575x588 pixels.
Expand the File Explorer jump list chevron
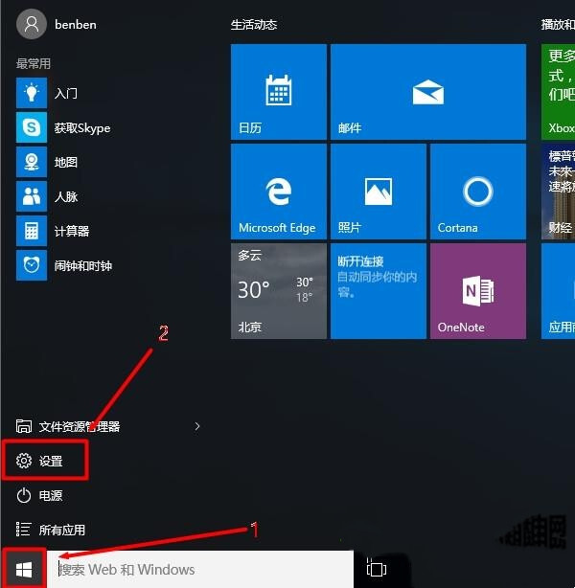coord(197,426)
